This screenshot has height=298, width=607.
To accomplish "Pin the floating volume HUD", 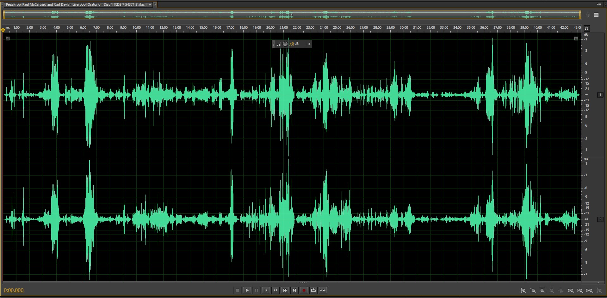I will (x=309, y=44).
